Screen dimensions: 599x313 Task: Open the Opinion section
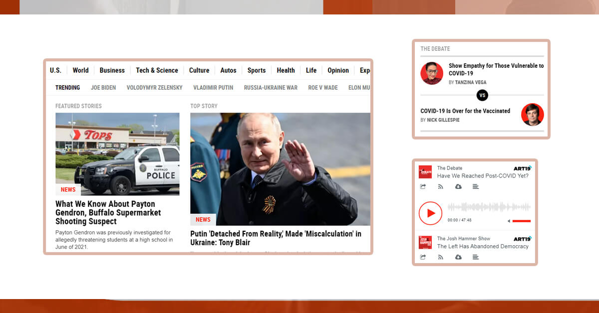(338, 70)
